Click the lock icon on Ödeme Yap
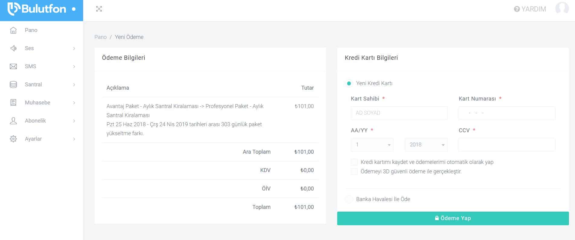This screenshot has height=240, width=575. [437, 218]
